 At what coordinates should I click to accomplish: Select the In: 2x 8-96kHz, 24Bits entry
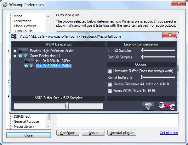53,61
